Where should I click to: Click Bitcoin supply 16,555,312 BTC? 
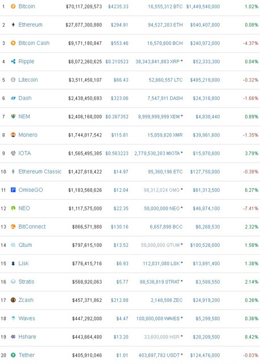point(166,6)
